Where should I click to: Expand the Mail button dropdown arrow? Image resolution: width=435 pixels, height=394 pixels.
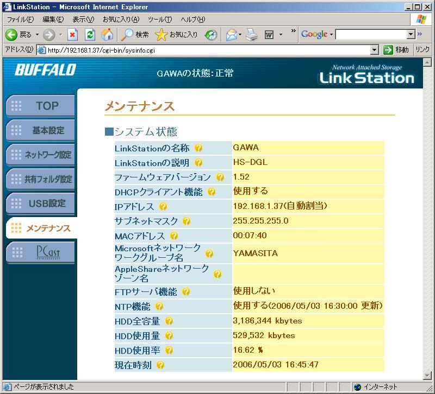click(240, 35)
